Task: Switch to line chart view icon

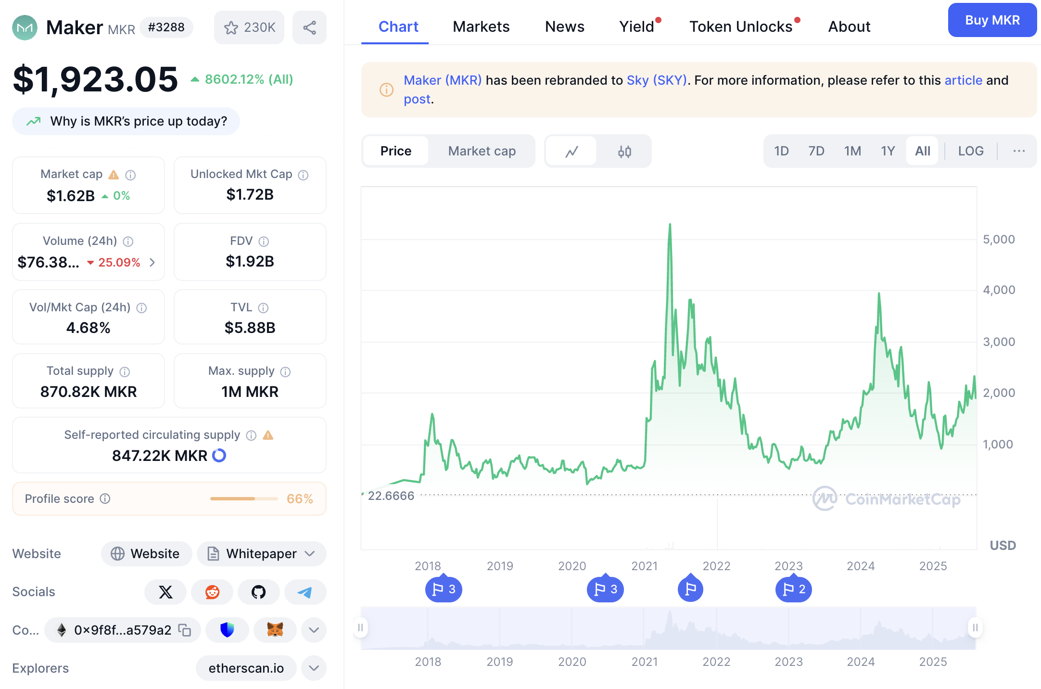Action: coord(571,152)
